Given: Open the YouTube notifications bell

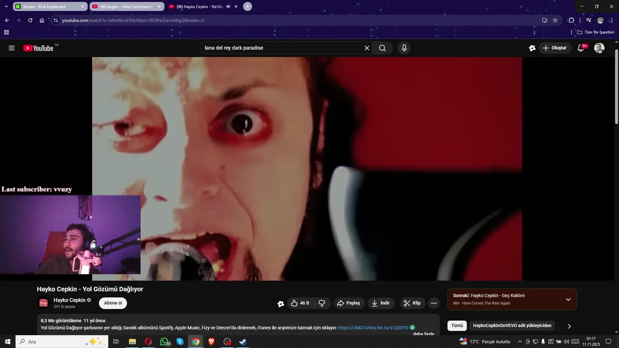Looking at the screenshot, I should [581, 48].
